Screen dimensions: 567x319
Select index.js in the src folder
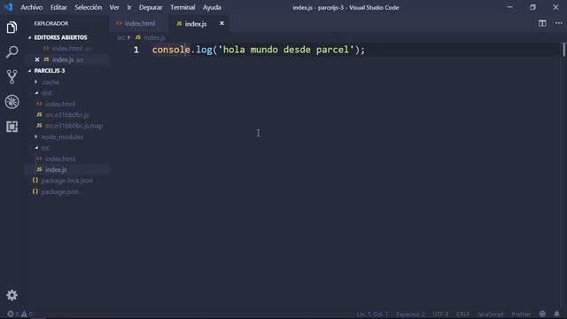click(56, 169)
